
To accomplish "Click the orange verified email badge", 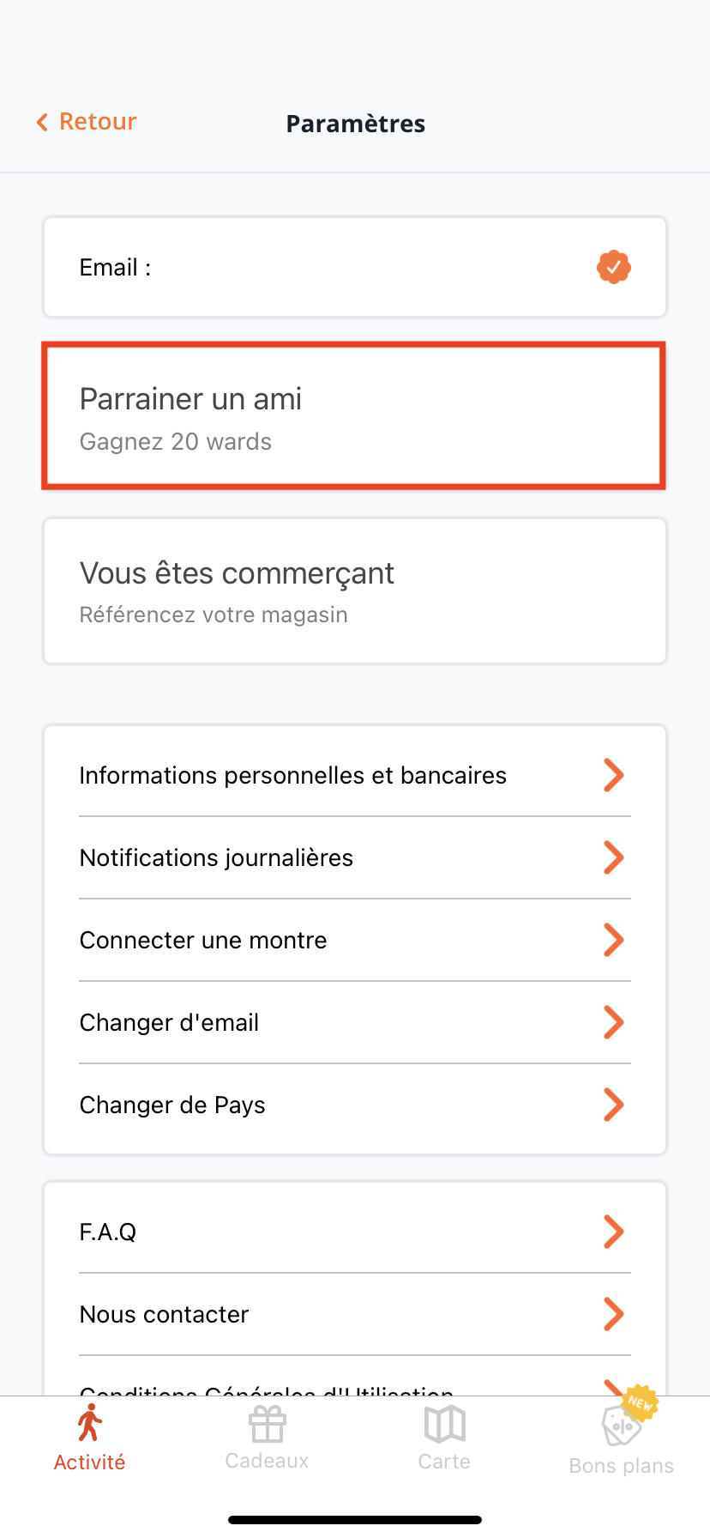I will pos(614,267).
